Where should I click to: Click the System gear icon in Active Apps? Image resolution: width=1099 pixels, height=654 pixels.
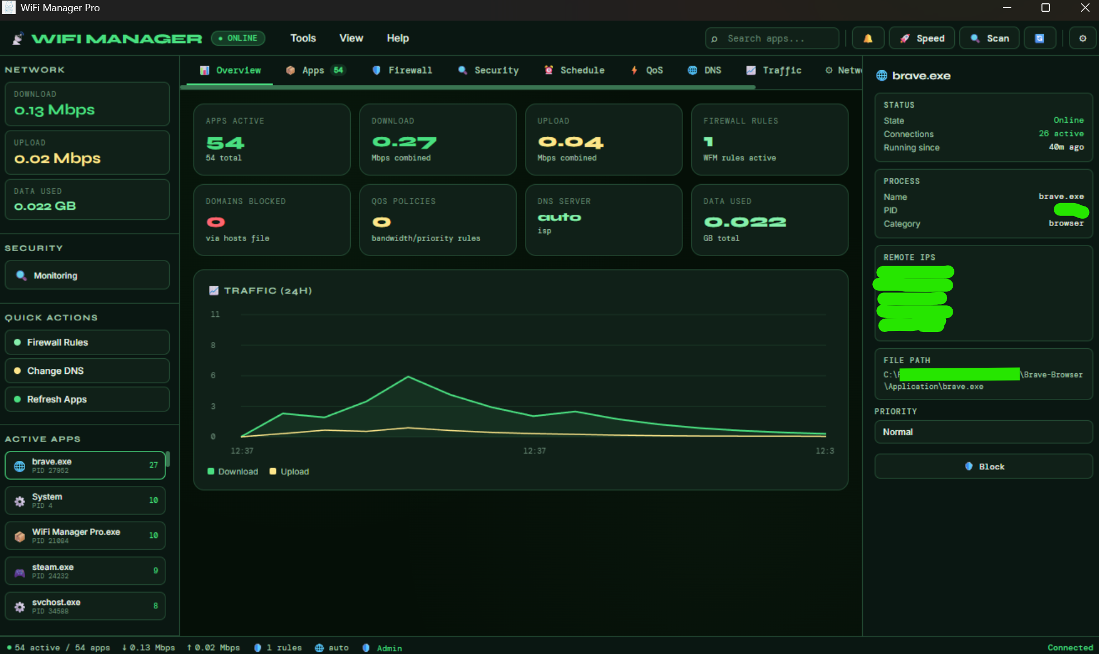pos(20,501)
